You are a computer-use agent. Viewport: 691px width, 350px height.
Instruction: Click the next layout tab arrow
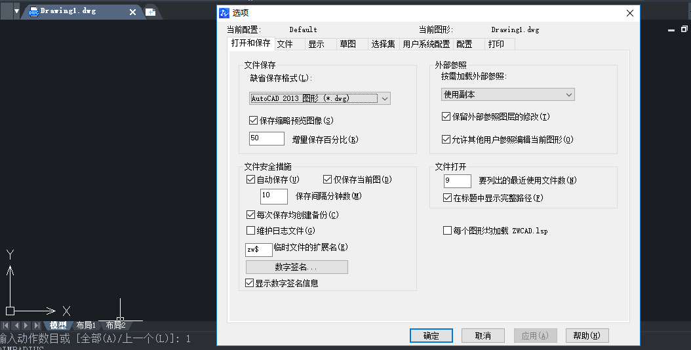pos(26,325)
